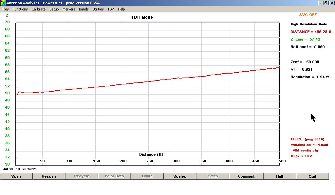Click the Quit button
The height and width of the screenshot is (195, 335).
[312, 176]
